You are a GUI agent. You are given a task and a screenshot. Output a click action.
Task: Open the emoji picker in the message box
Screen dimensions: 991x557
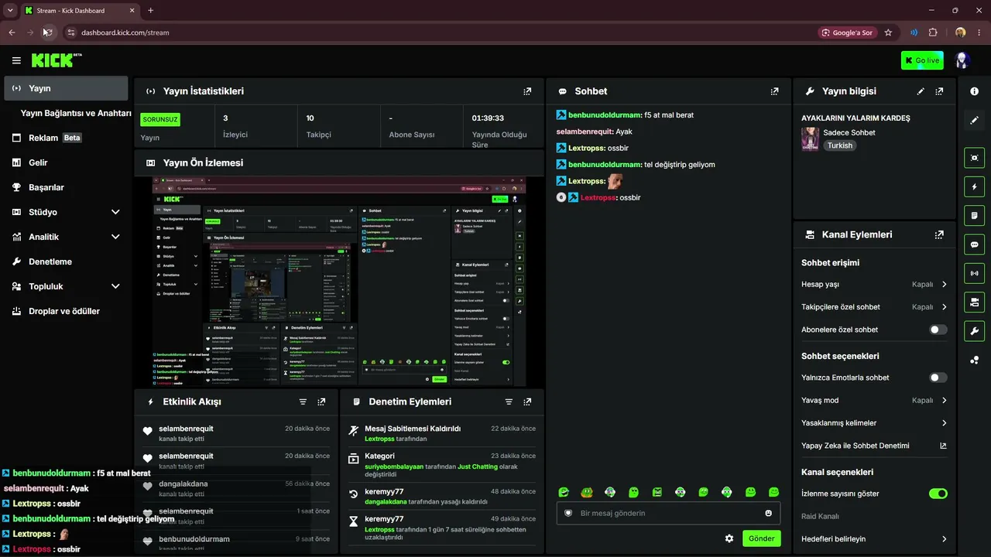coord(768,513)
